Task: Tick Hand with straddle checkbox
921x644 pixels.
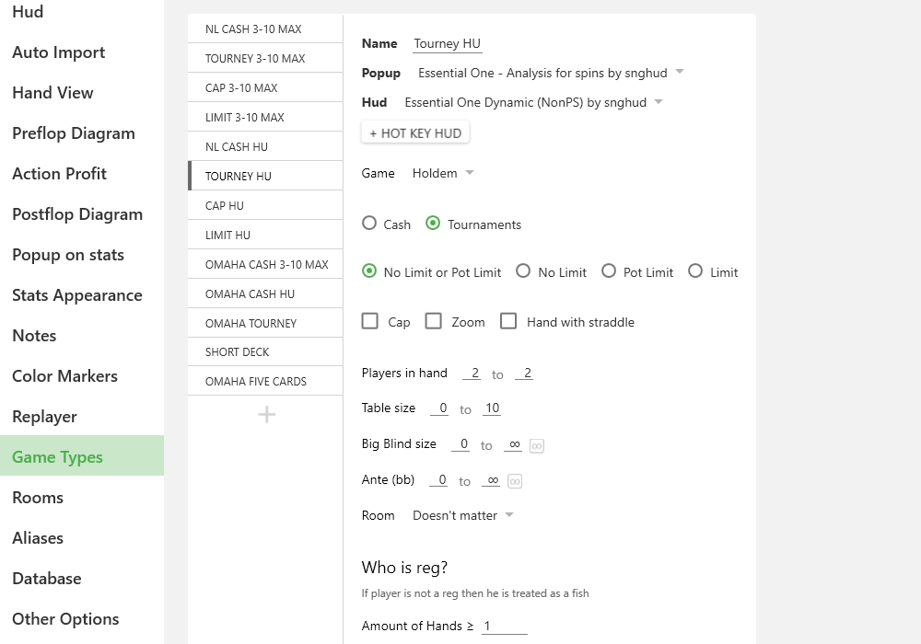Action: point(508,321)
